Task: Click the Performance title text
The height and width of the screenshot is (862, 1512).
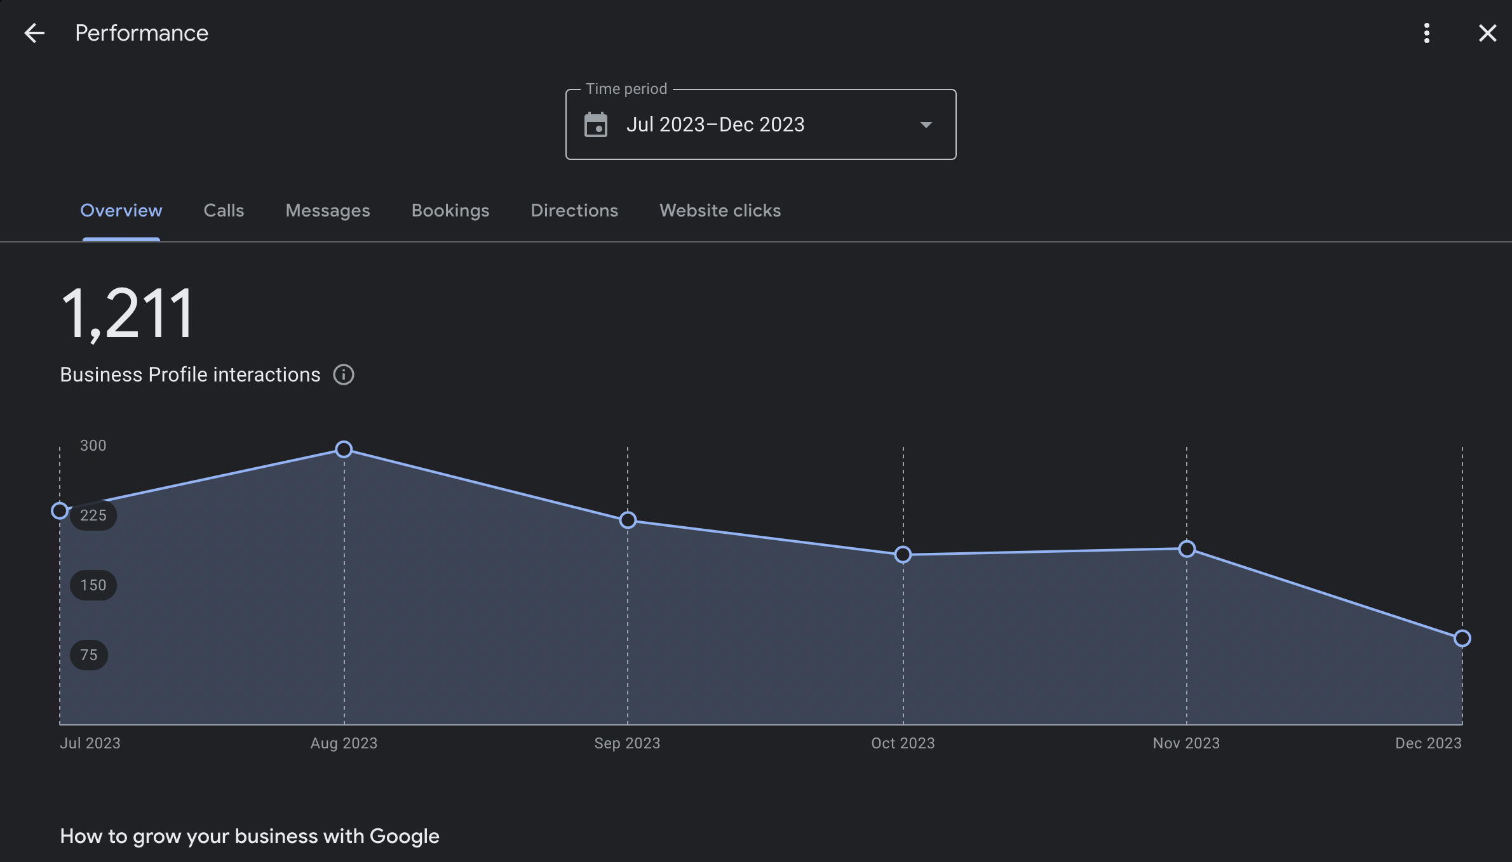Action: pyautogui.click(x=142, y=33)
